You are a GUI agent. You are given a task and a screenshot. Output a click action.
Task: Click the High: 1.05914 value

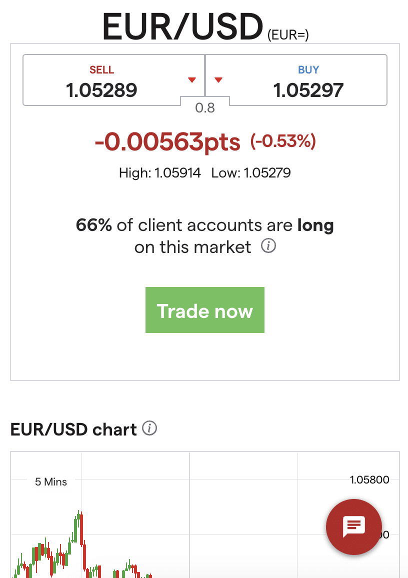click(x=160, y=173)
